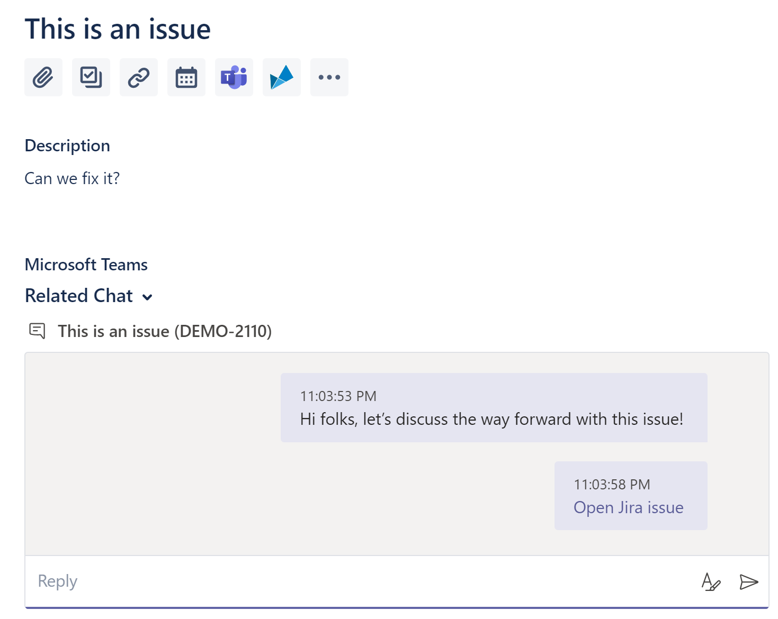778x619 pixels.
Task: Select chat title "This is an issue (DEMO-2110)"
Action: point(165,331)
